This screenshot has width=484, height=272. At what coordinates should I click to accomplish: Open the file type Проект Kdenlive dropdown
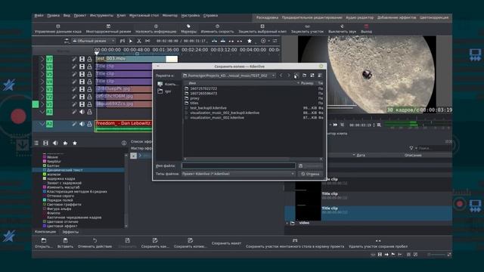pos(238,174)
